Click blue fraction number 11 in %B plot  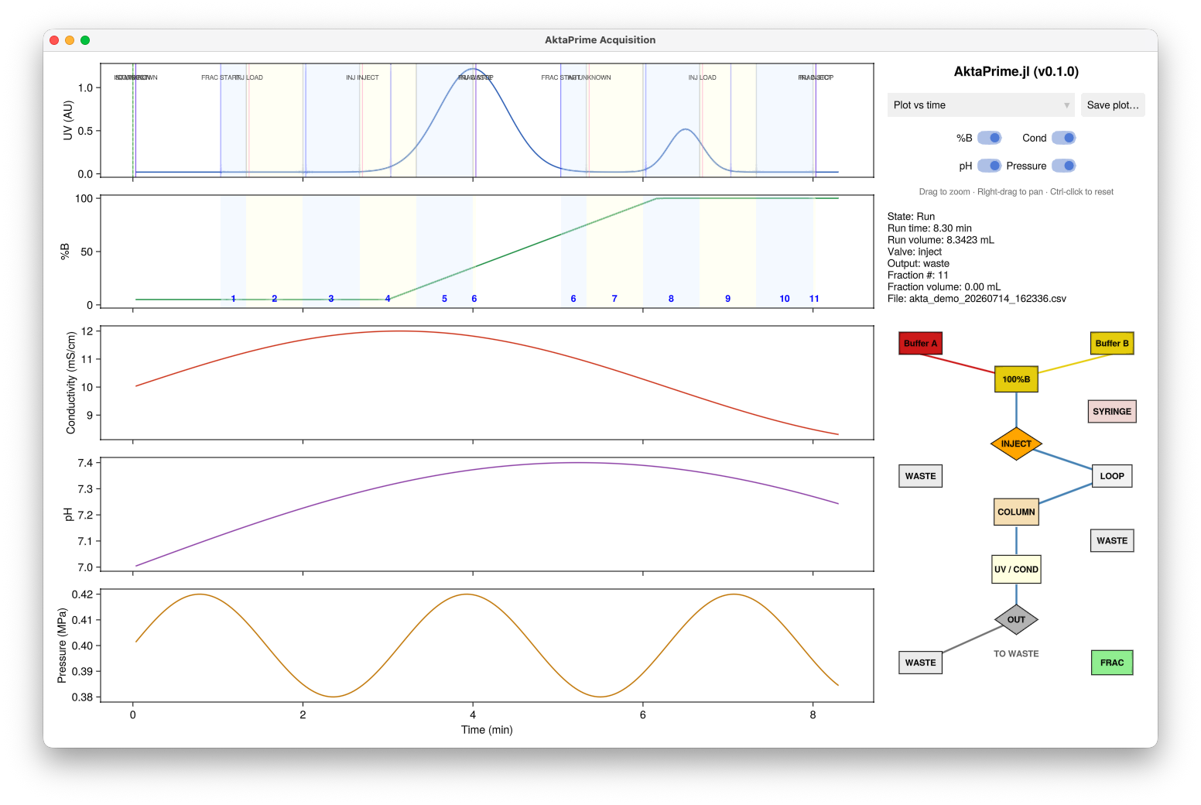point(814,299)
